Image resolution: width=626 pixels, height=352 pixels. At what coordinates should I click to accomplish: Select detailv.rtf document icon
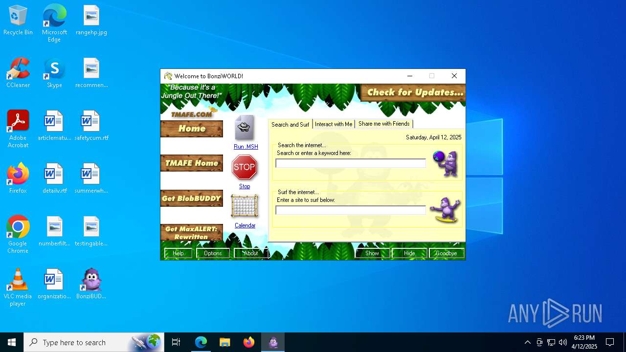[x=54, y=178]
